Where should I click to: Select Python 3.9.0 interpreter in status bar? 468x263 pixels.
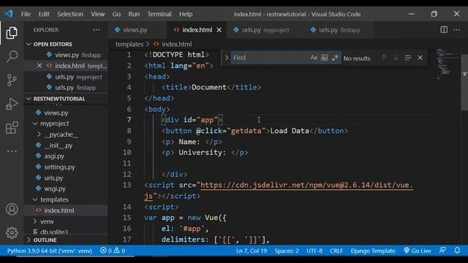tap(50, 251)
